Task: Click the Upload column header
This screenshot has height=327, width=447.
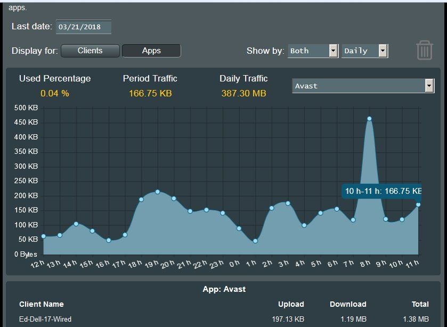Action: [291, 304]
